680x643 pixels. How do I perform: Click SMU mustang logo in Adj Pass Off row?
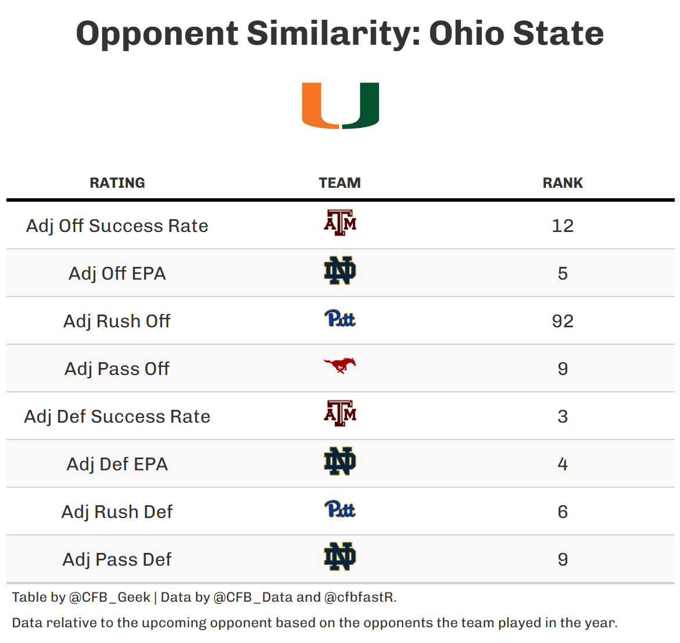point(340,366)
